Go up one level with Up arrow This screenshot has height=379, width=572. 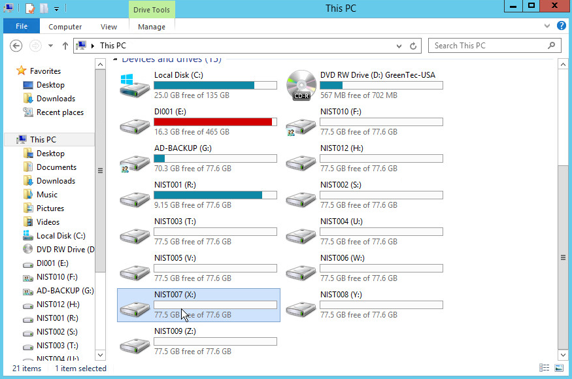pyautogui.click(x=65, y=46)
